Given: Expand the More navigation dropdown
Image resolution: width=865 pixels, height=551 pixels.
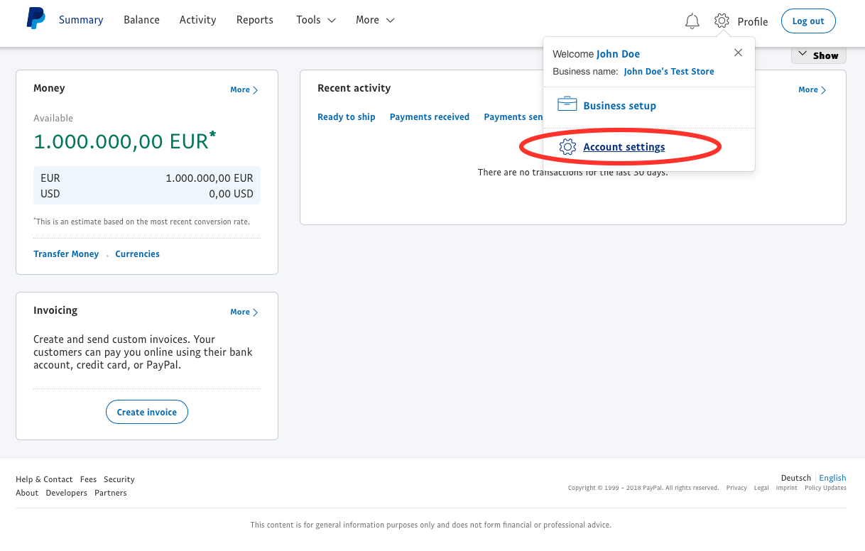Looking at the screenshot, I should click(x=375, y=20).
